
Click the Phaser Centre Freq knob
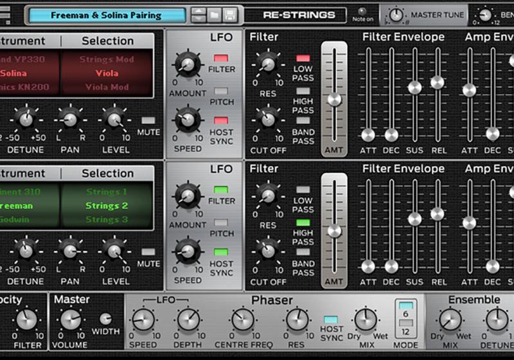click(243, 319)
